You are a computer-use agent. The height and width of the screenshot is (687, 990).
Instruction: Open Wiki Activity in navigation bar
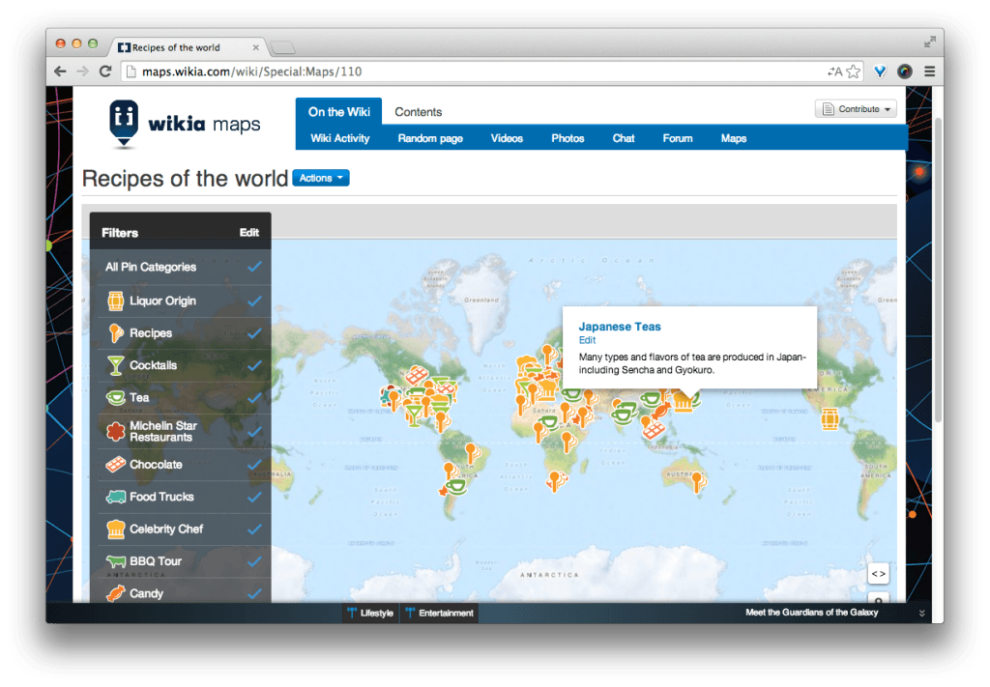[339, 138]
